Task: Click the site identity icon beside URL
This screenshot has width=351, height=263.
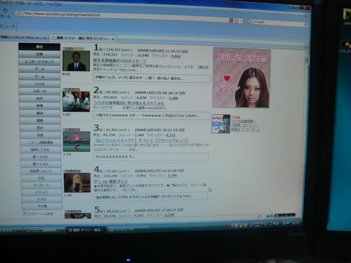Action: pos(19,13)
